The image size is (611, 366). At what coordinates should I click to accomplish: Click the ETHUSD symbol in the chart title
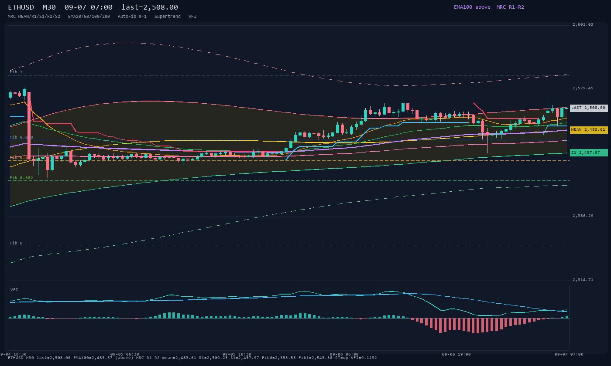click(x=21, y=7)
